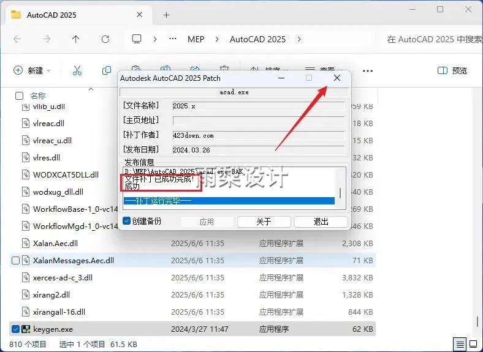
Task: Go back with the left arrow
Action: coord(17,39)
